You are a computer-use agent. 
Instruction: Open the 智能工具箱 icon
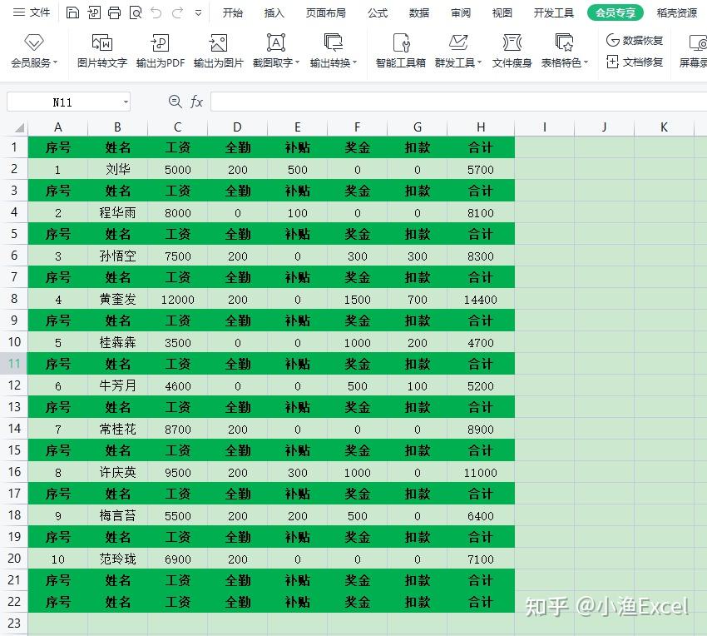click(x=401, y=43)
